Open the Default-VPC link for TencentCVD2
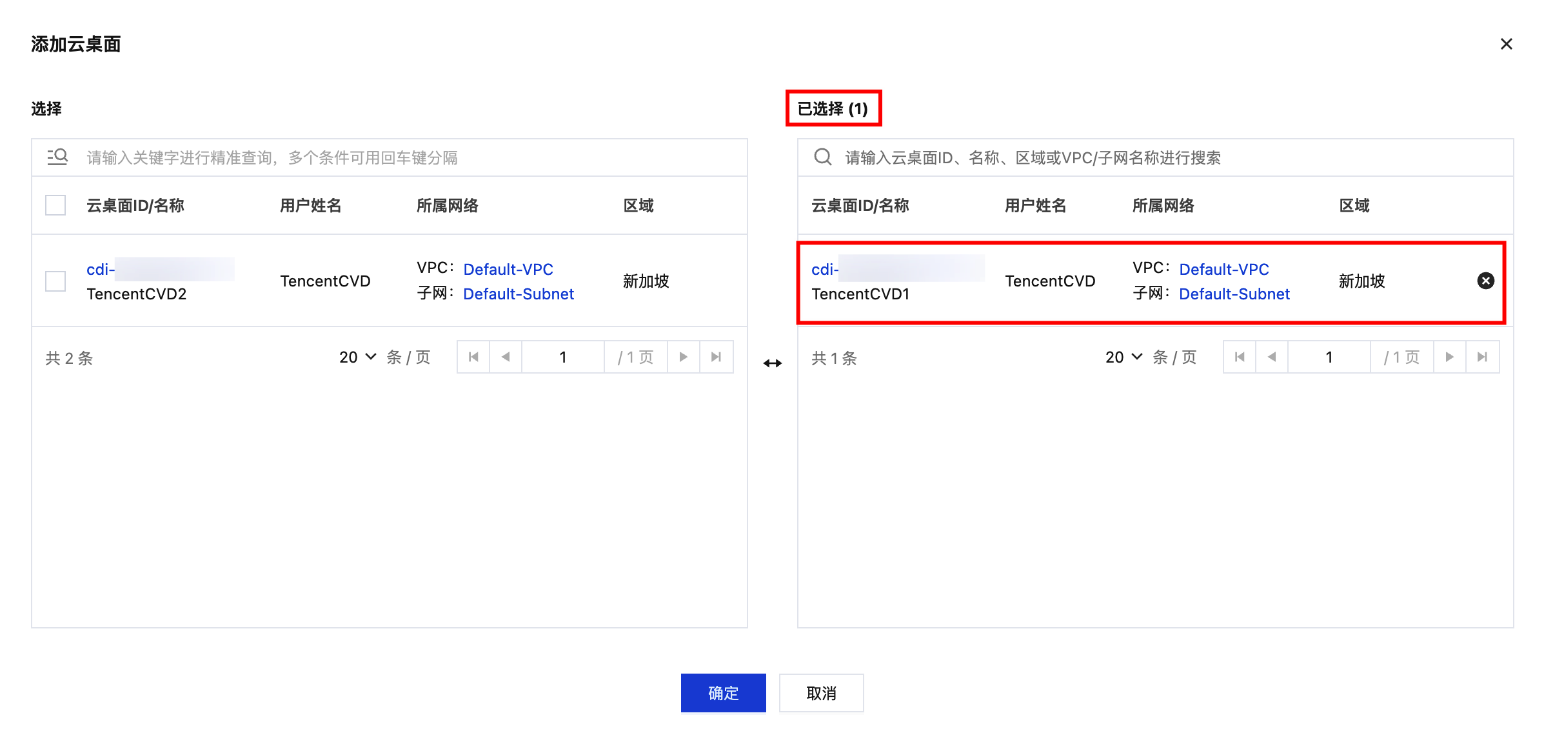This screenshot has height=742, width=1544. click(x=508, y=269)
